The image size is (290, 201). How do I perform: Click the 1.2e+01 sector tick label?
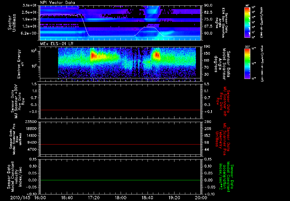coord(29,26)
